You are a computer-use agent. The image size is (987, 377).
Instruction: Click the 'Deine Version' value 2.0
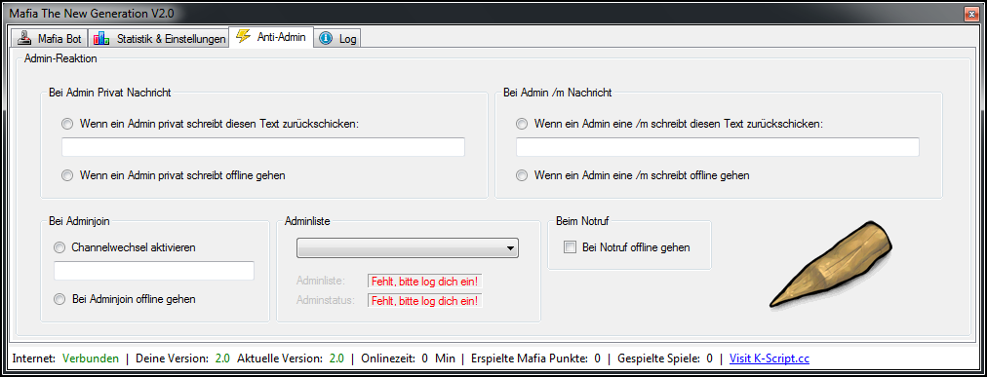(x=222, y=358)
